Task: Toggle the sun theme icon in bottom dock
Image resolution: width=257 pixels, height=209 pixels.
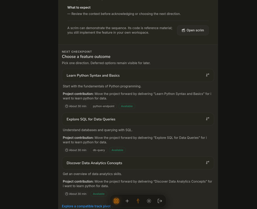Action: [149, 201]
